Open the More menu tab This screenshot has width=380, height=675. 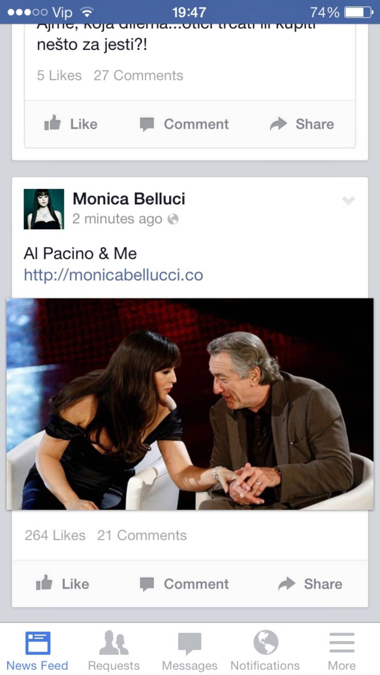(x=342, y=650)
